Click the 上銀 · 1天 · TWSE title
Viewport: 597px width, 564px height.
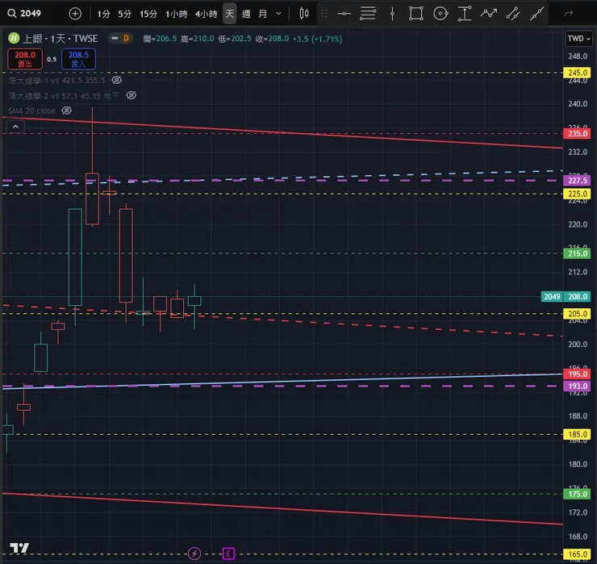pos(61,39)
